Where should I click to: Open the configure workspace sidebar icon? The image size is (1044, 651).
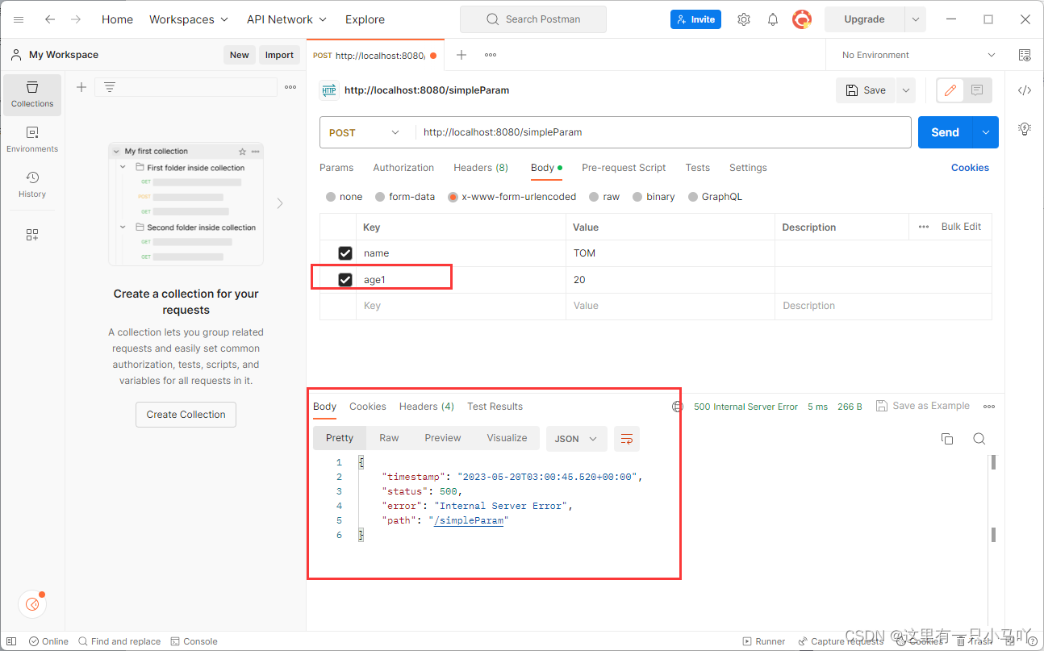coord(32,235)
